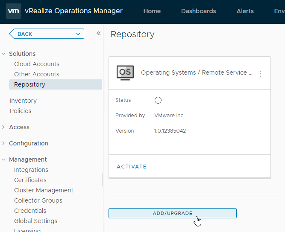The width and height of the screenshot is (285, 232).
Task: Open Inventory in the sidebar
Action: [x=23, y=101]
